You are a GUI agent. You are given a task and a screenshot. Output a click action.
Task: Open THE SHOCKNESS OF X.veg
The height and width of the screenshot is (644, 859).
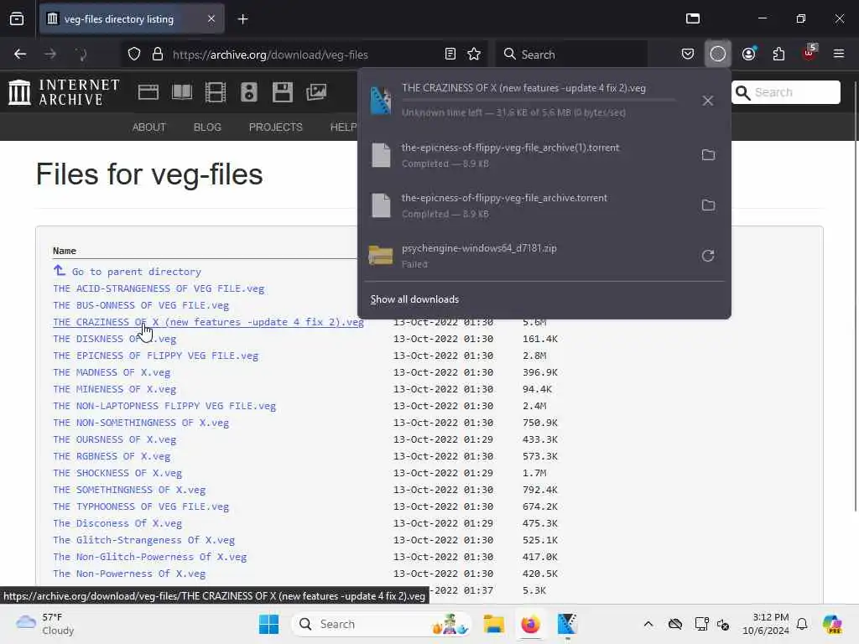pos(117,473)
